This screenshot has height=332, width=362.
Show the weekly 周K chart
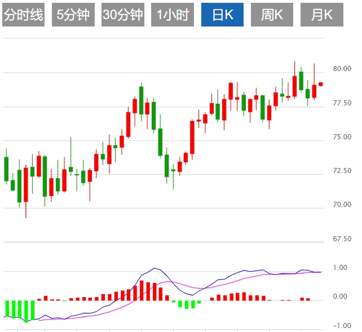272,15
